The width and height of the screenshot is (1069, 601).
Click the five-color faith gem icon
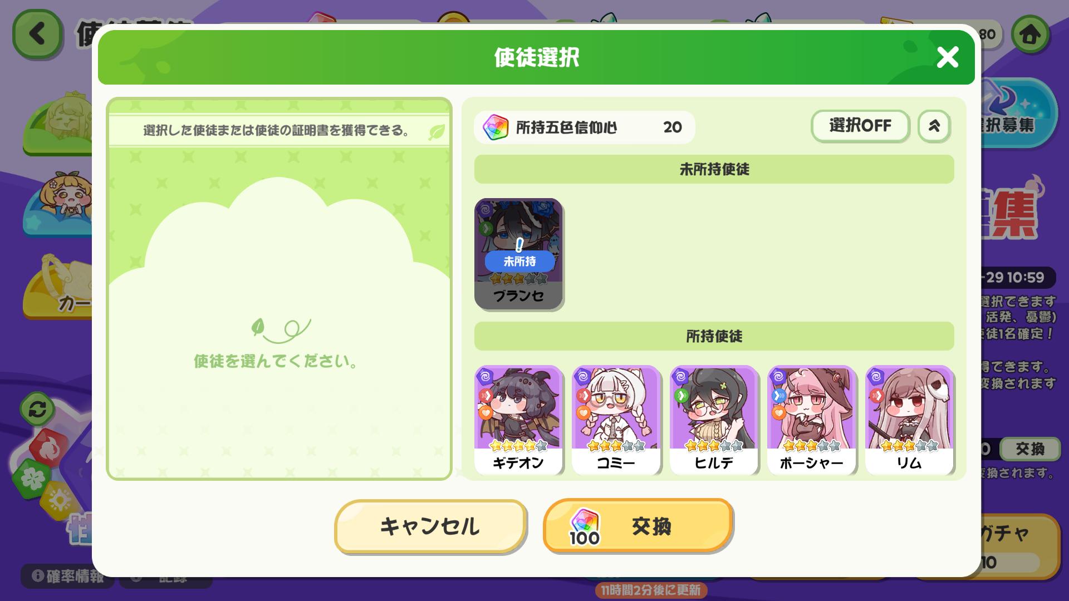coord(495,127)
